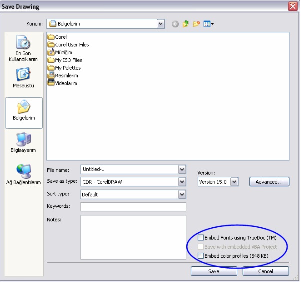Click the File name input field
Screen dimensions: 301x282
tap(130, 169)
